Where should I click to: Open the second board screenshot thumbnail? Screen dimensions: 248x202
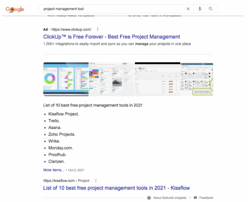pos(111,79)
